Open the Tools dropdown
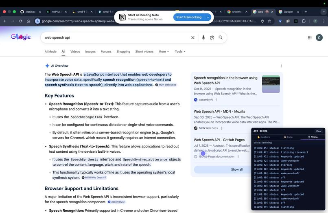This screenshot has width=328, height=213. pyautogui.click(x=180, y=52)
